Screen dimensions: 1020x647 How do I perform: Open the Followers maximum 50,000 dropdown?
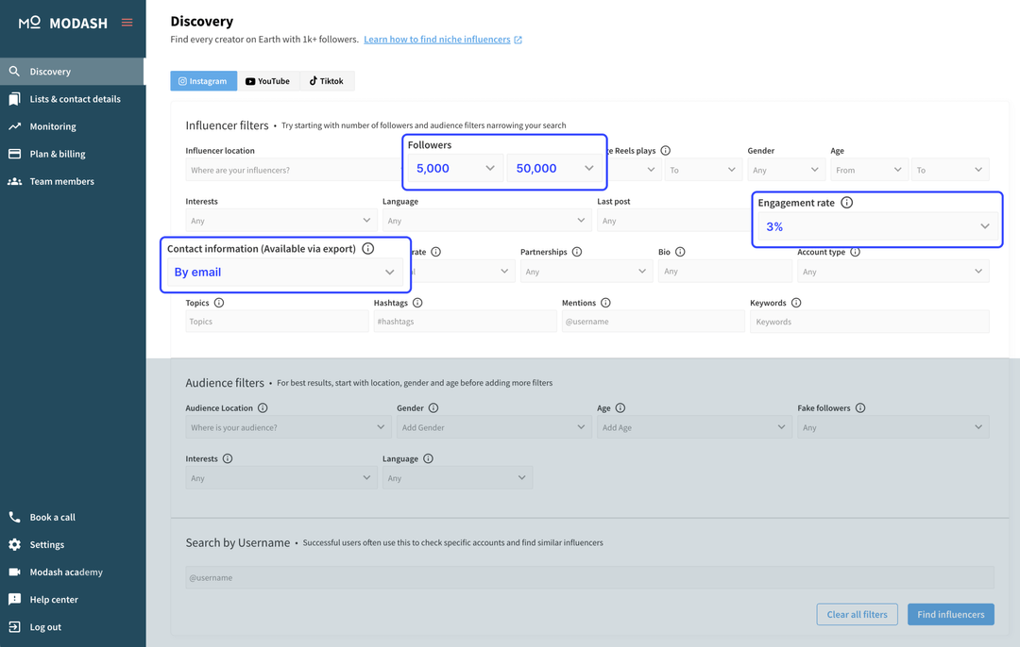[x=554, y=168]
